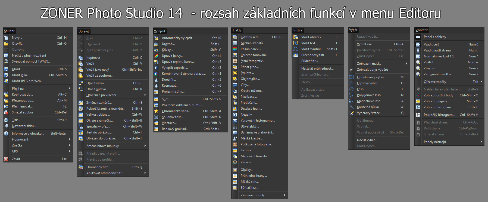Open the Upravit menu header
The height and width of the screenshot is (202, 488).
click(x=84, y=31)
